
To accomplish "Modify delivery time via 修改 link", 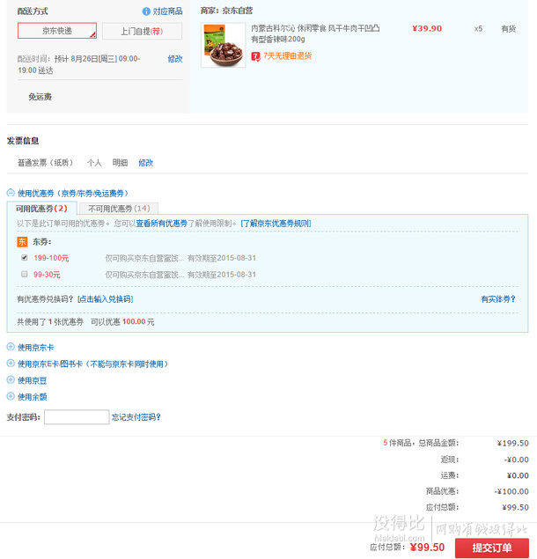I will (x=175, y=59).
